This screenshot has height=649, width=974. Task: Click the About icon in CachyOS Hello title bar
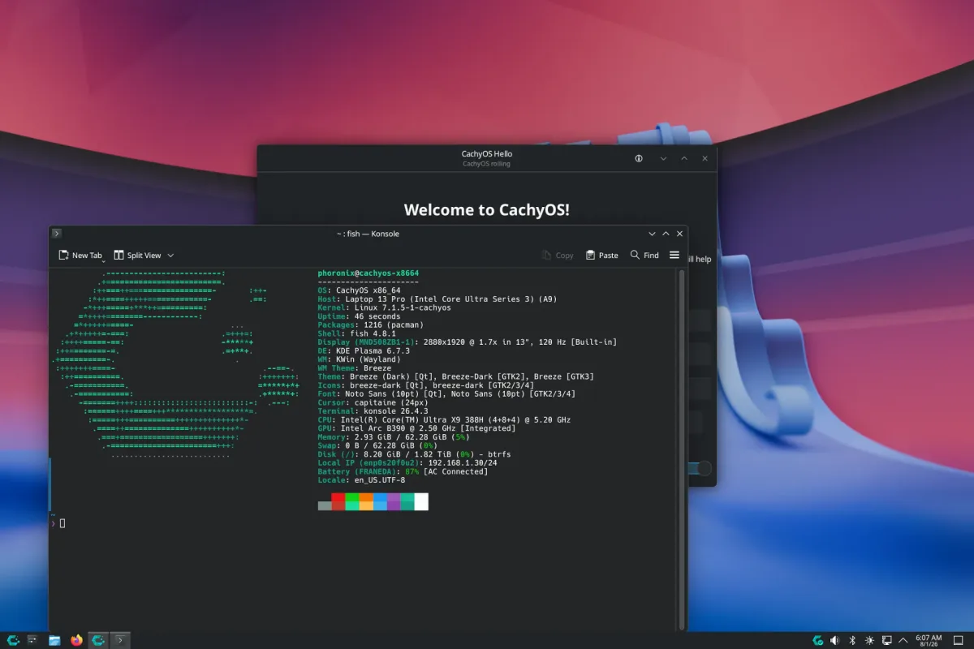639,158
